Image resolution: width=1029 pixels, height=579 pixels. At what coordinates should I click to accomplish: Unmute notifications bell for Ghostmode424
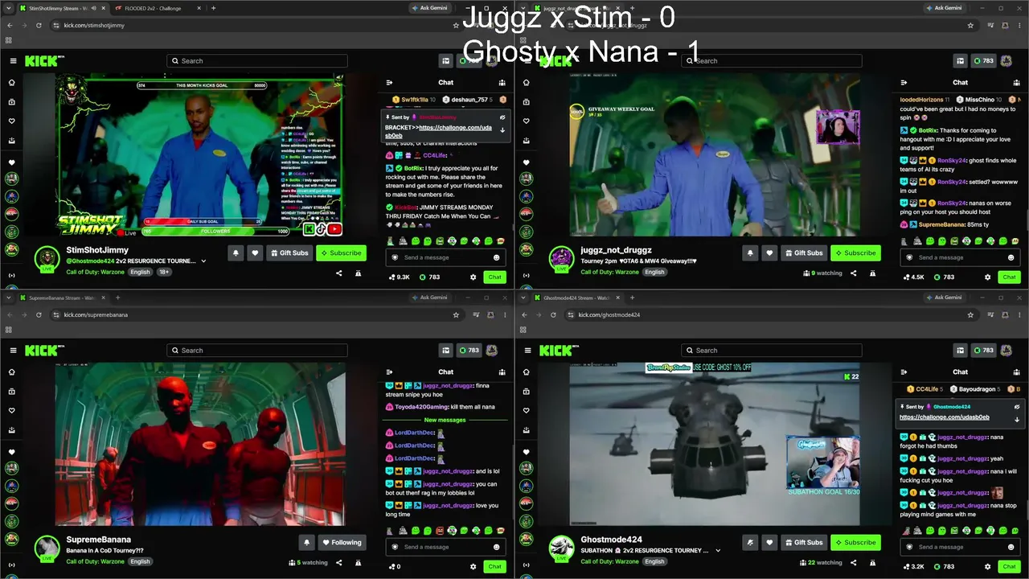750,542
